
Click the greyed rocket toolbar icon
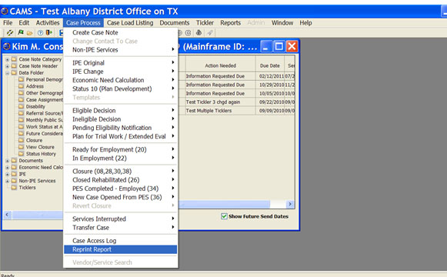[x=210, y=33]
